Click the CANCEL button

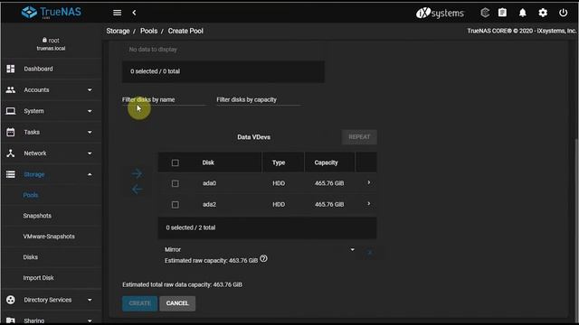177,303
